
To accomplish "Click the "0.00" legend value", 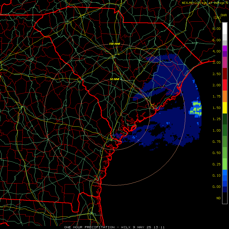I will [217, 187].
